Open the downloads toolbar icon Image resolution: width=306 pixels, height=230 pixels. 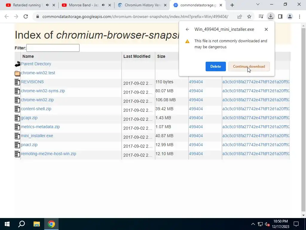tap(271, 17)
